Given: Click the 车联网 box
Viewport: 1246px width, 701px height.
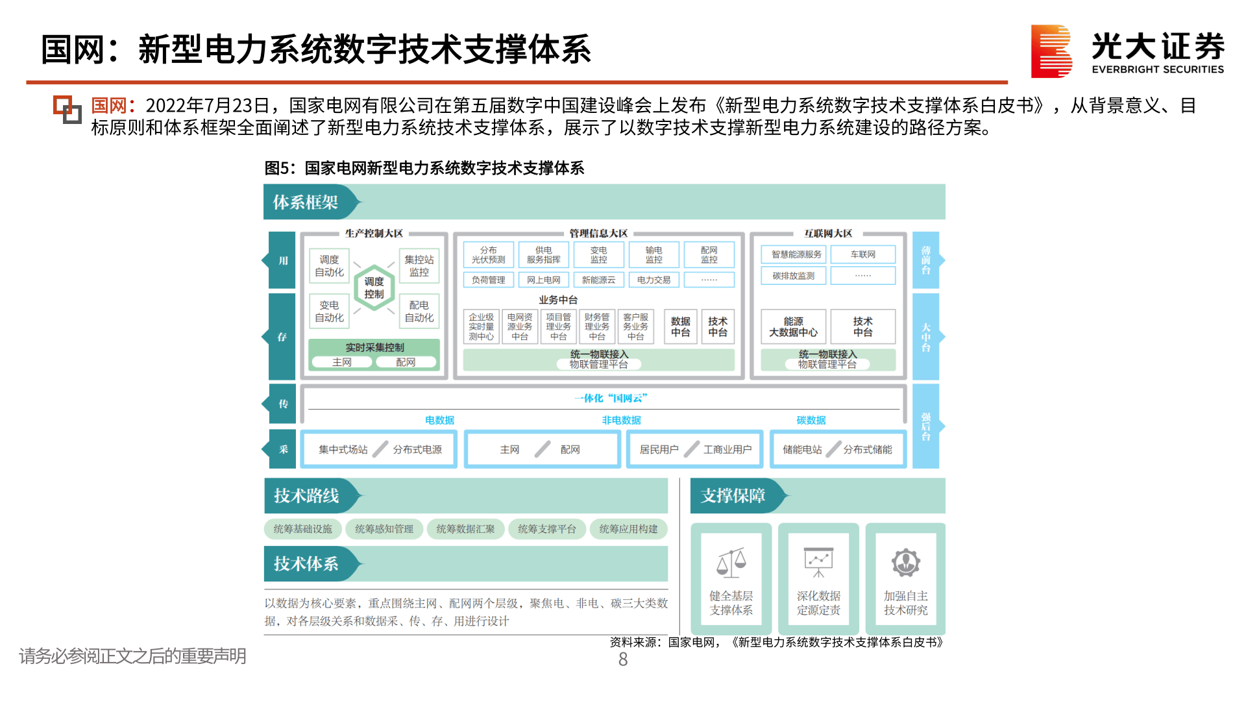Looking at the screenshot, I should tap(863, 254).
